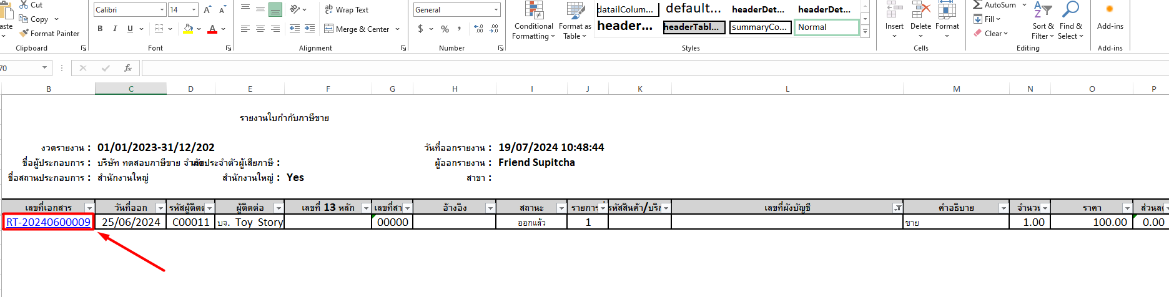Open Conditional Formatting menu
1169x297 pixels.
[x=533, y=21]
